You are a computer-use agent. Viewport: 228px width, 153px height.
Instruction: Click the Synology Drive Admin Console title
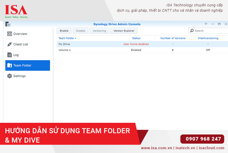117,24
